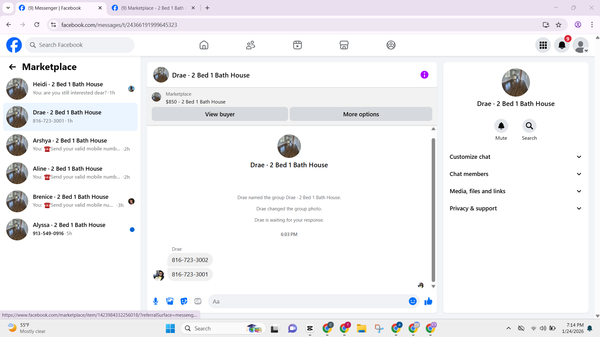This screenshot has width=600, height=337.
Task: Open a new browser tab
Action: coord(207,8)
